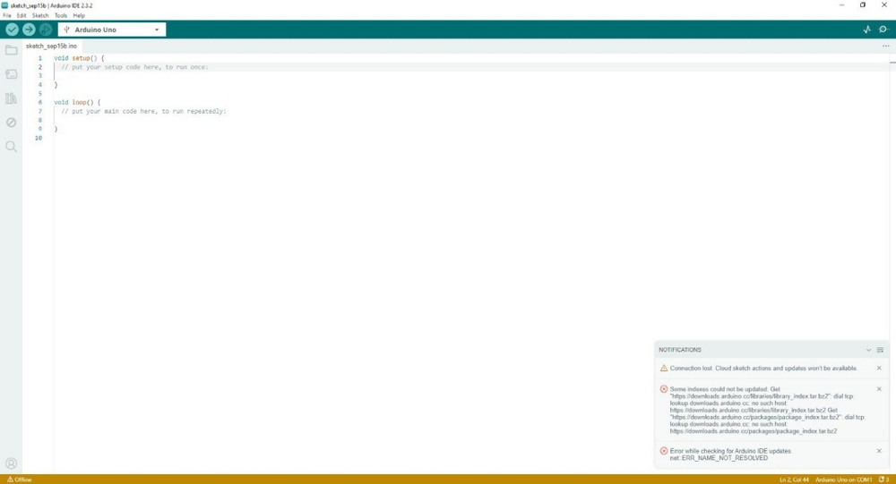This screenshot has height=484, width=896.
Task: Click the Offline status in status bar
Action: (19, 480)
